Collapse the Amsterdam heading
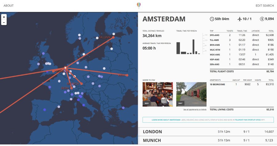Screen dimensions: 277x146 coord(164,19)
